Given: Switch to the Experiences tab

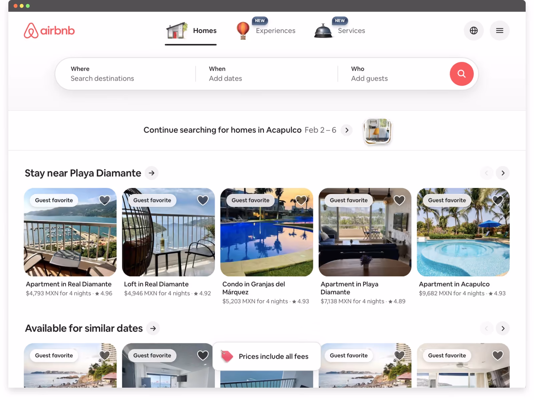Looking at the screenshot, I should (x=266, y=31).
